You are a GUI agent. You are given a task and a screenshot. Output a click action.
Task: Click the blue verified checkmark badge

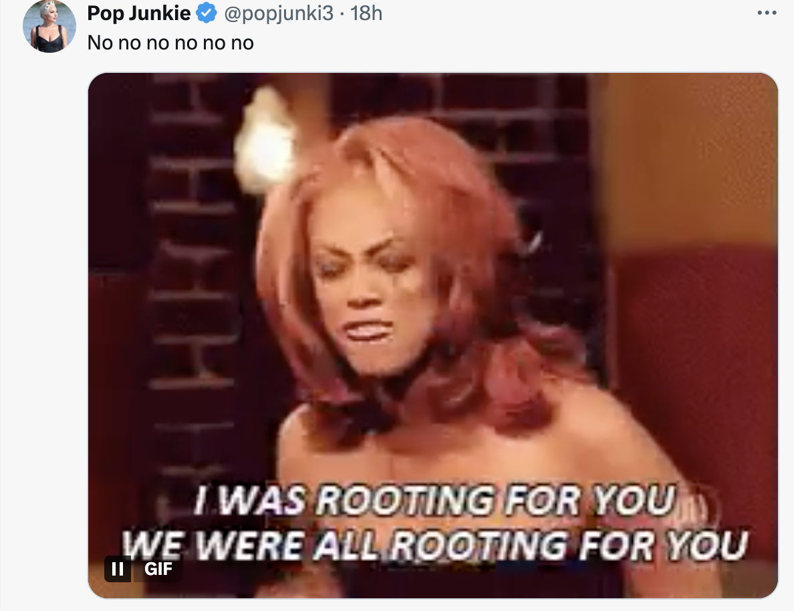coord(207,13)
